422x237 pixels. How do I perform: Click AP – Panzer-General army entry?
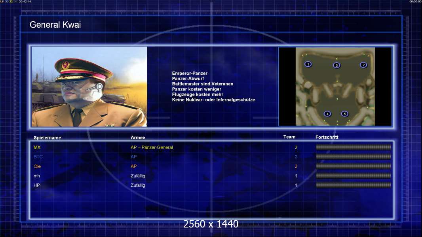pos(152,147)
